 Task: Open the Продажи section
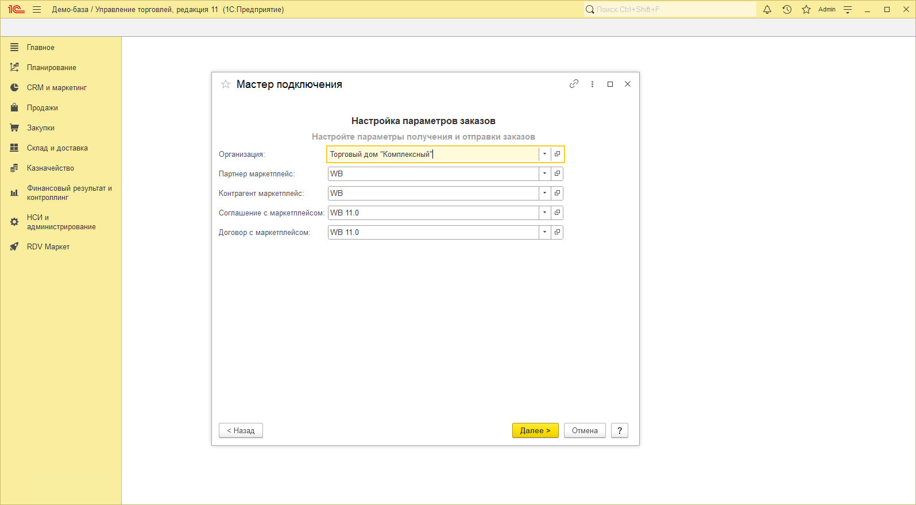pyautogui.click(x=42, y=108)
